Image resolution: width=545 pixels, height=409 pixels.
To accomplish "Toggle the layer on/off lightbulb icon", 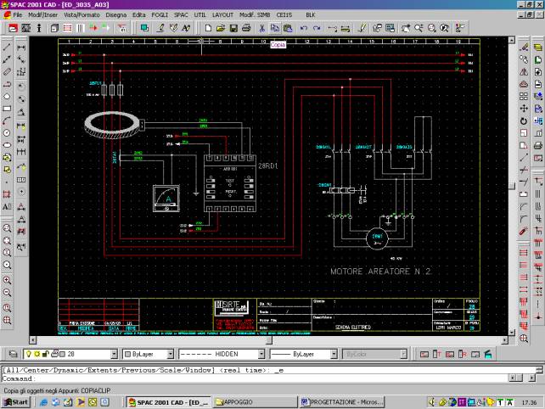I will click(28, 353).
